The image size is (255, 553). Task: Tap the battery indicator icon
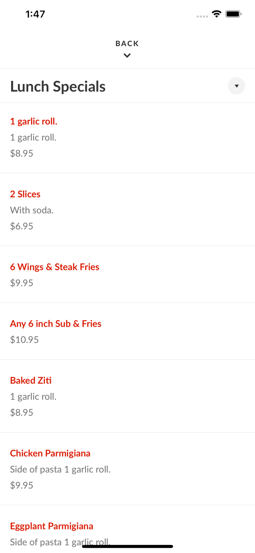coord(233,14)
